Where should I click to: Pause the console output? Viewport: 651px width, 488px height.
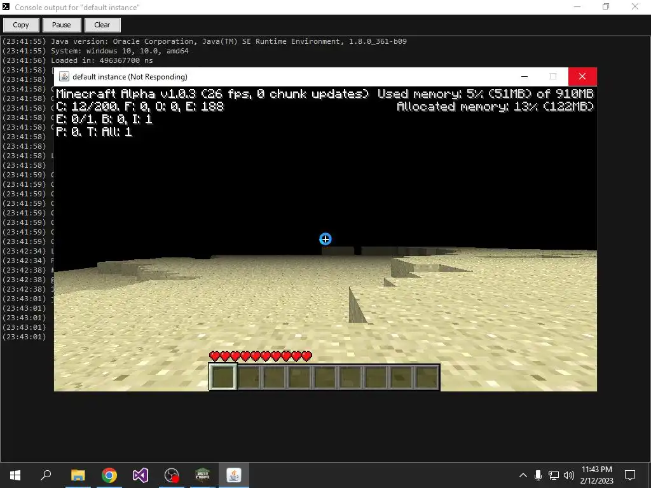(62, 25)
